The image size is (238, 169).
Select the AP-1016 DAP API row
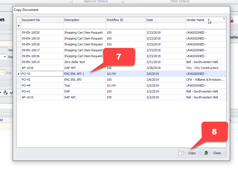click(84, 68)
